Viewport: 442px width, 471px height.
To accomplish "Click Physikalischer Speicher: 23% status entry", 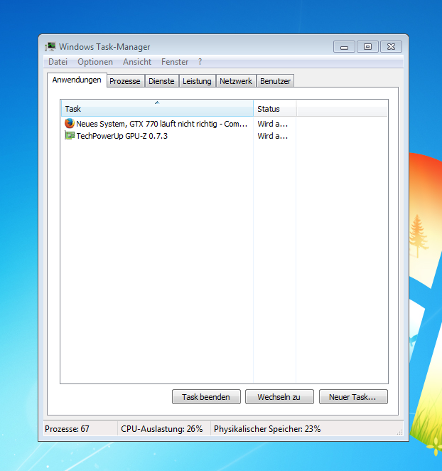I will [x=267, y=428].
